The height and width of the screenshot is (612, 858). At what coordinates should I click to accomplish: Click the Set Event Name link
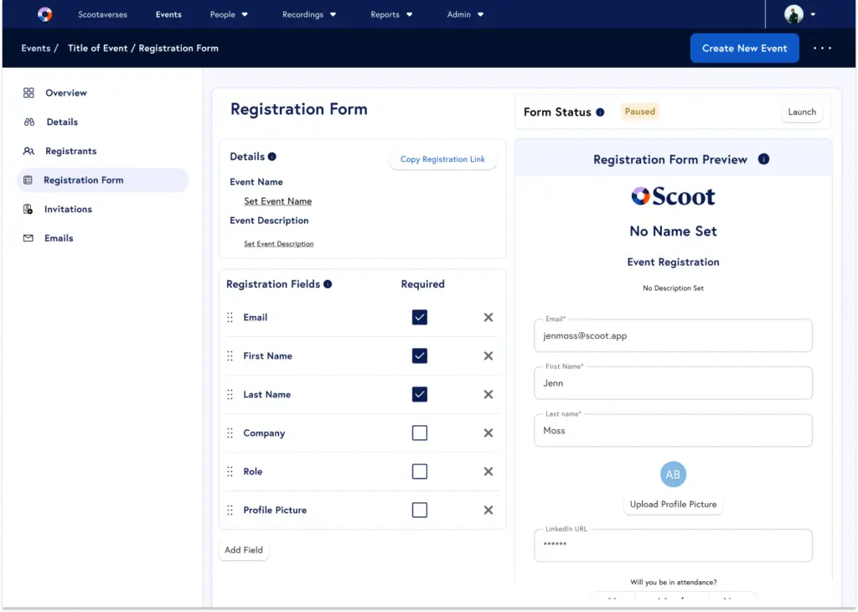pyautogui.click(x=277, y=201)
